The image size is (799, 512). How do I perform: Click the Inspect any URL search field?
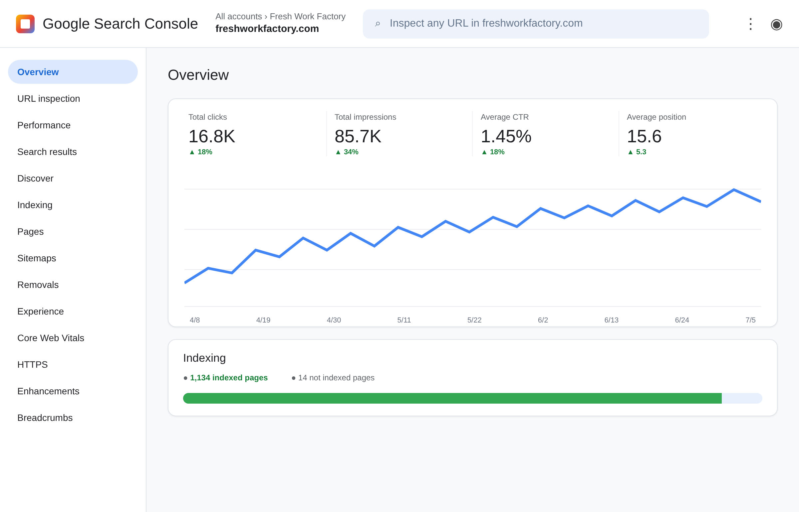click(x=536, y=24)
